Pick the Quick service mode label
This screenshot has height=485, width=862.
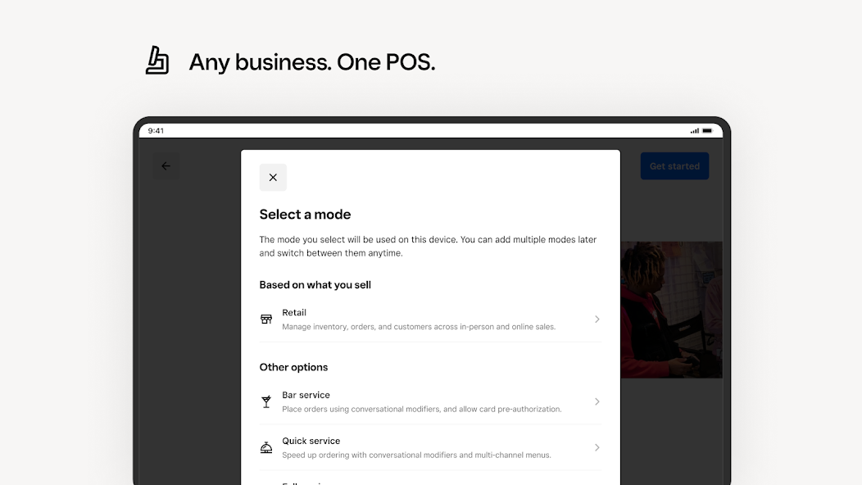(x=311, y=441)
